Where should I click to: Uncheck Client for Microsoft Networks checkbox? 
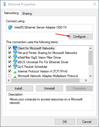coord(10,48)
